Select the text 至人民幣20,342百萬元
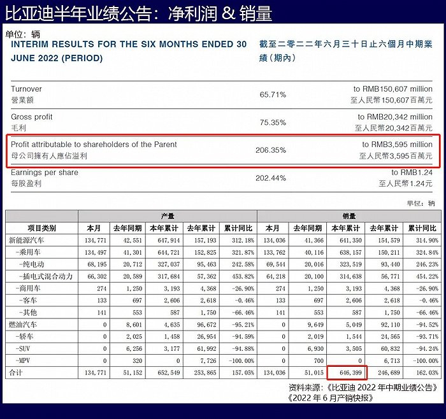 [x=393, y=128]
